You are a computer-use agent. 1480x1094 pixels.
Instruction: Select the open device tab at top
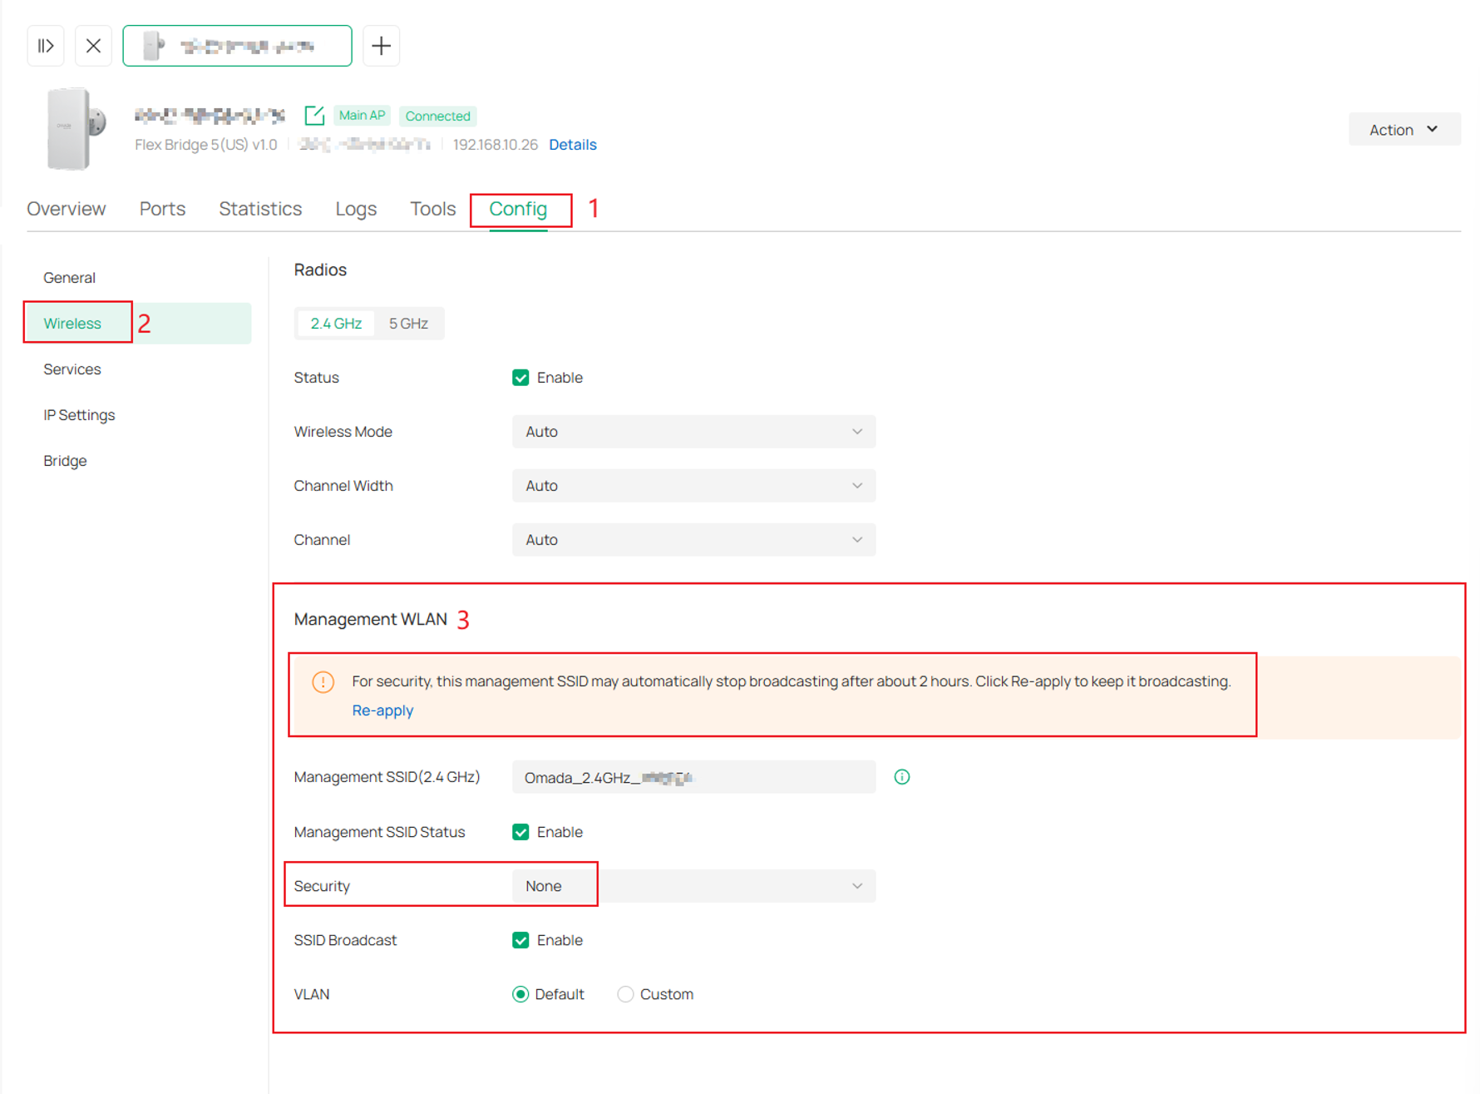[237, 46]
